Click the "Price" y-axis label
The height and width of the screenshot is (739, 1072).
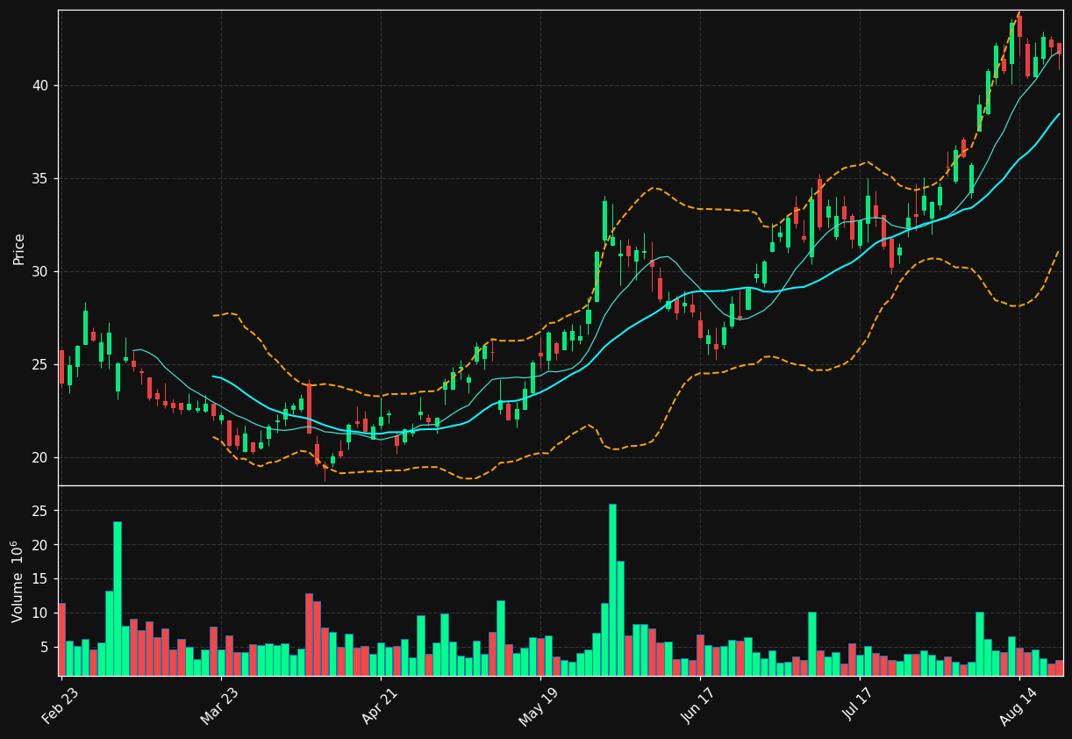(18, 248)
